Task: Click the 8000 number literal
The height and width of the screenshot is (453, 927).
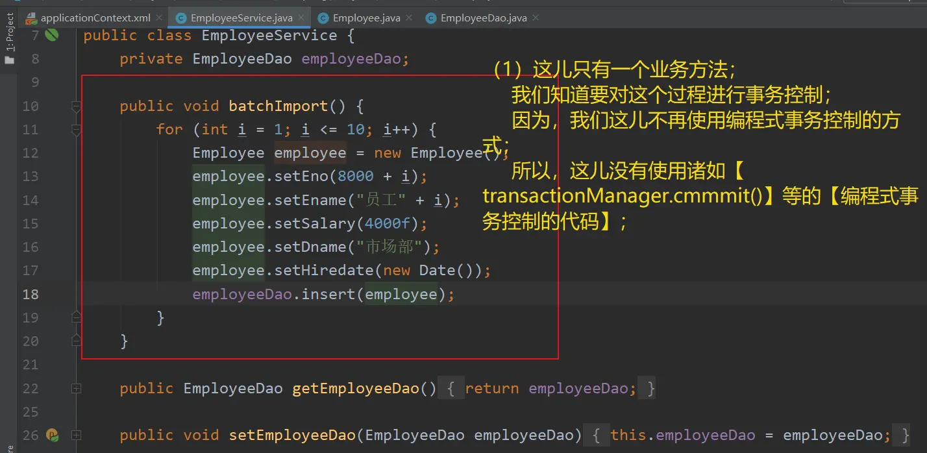Action: pyautogui.click(x=356, y=177)
